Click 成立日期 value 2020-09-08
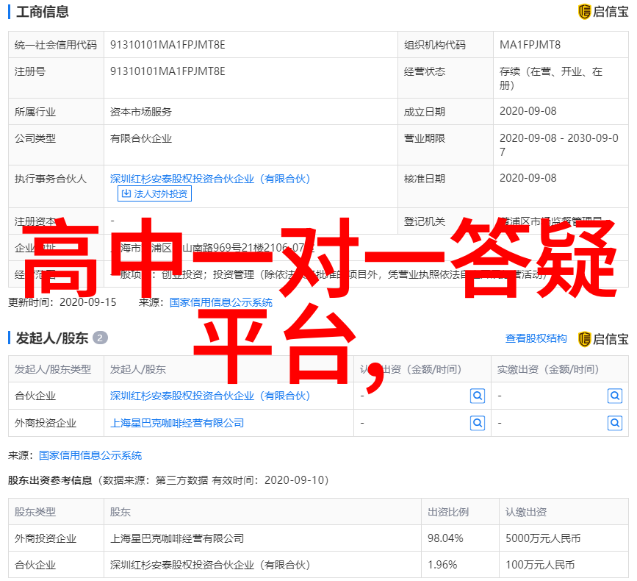 click(x=528, y=111)
